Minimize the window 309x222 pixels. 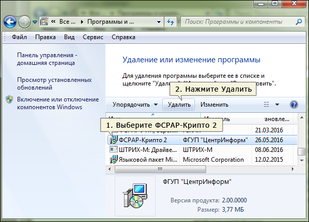[x=261, y=4]
